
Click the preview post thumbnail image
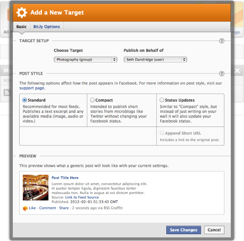pos(36,188)
